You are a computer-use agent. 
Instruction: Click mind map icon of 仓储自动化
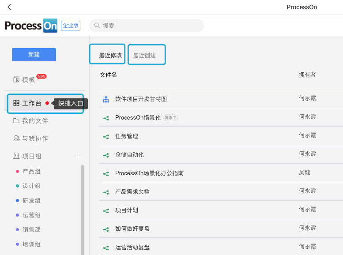[106, 155]
